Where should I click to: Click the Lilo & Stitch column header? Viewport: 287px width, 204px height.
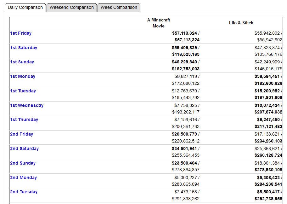pos(241,23)
